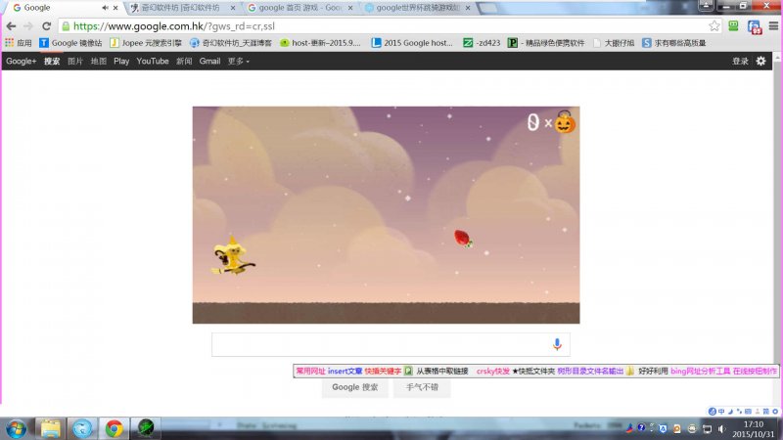Click the 手气不错 button
The image size is (783, 440).
pos(422,387)
